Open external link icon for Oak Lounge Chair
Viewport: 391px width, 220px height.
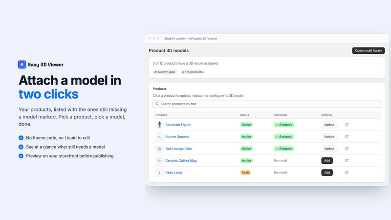click(x=347, y=149)
